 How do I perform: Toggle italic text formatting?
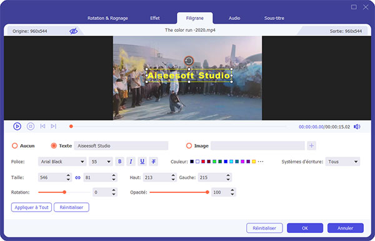pos(131,162)
